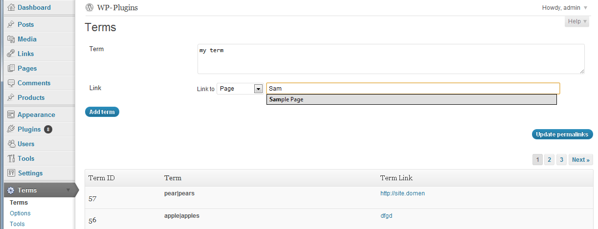Click the Appearance icon in sidebar
Viewport: 598px width, 229px height.
(11, 114)
